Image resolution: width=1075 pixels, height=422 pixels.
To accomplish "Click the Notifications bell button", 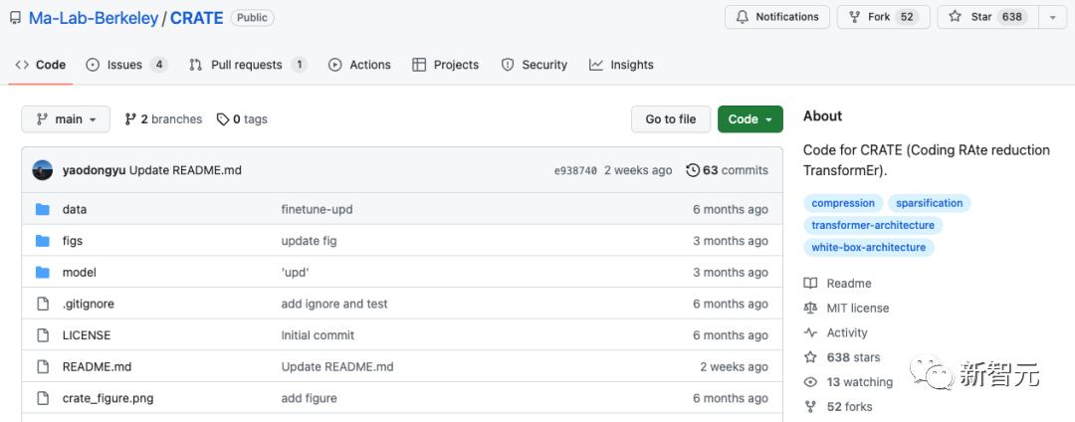I will coord(777,17).
